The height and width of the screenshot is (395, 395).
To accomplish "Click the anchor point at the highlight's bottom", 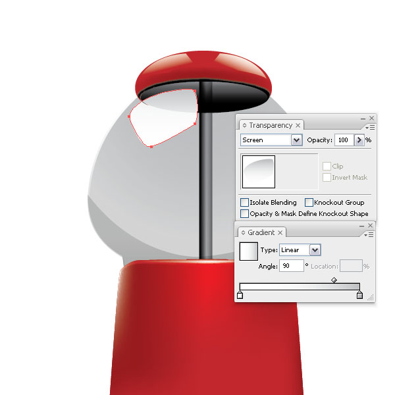I will pos(151,147).
